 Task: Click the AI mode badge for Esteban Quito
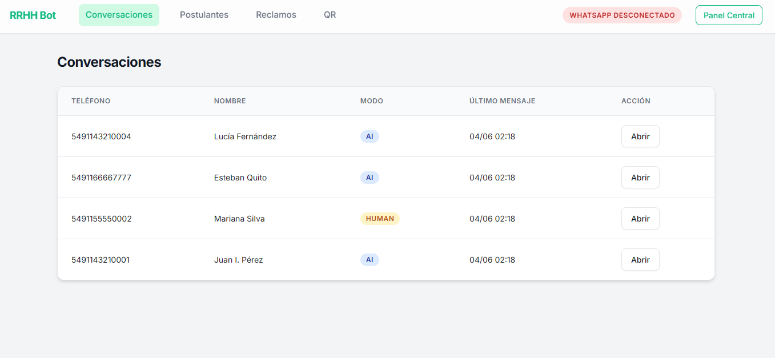point(370,178)
